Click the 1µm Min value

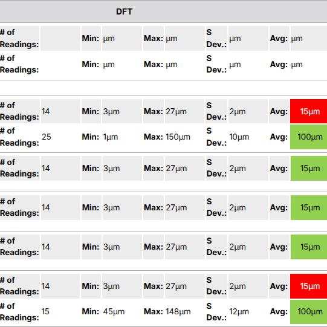111,137
